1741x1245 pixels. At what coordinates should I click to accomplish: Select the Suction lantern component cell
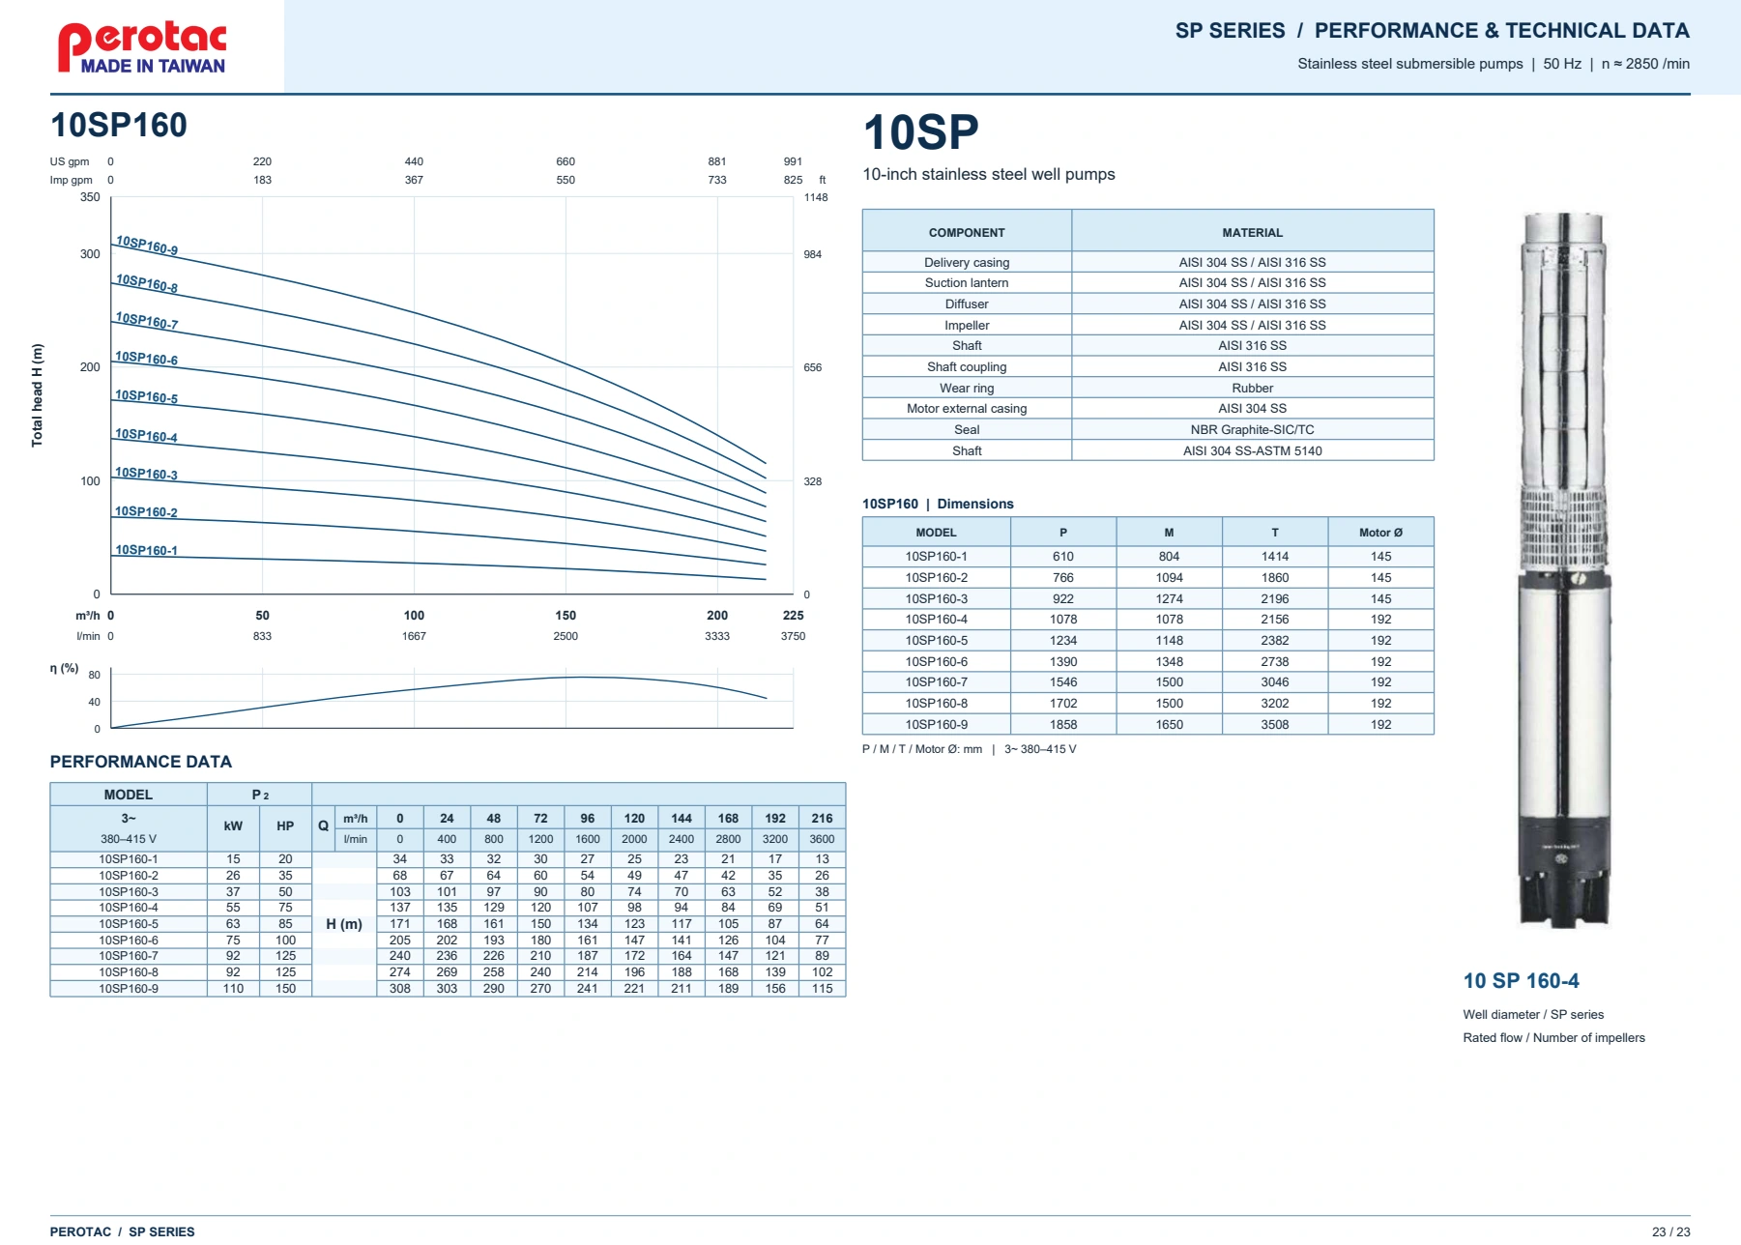tap(967, 283)
